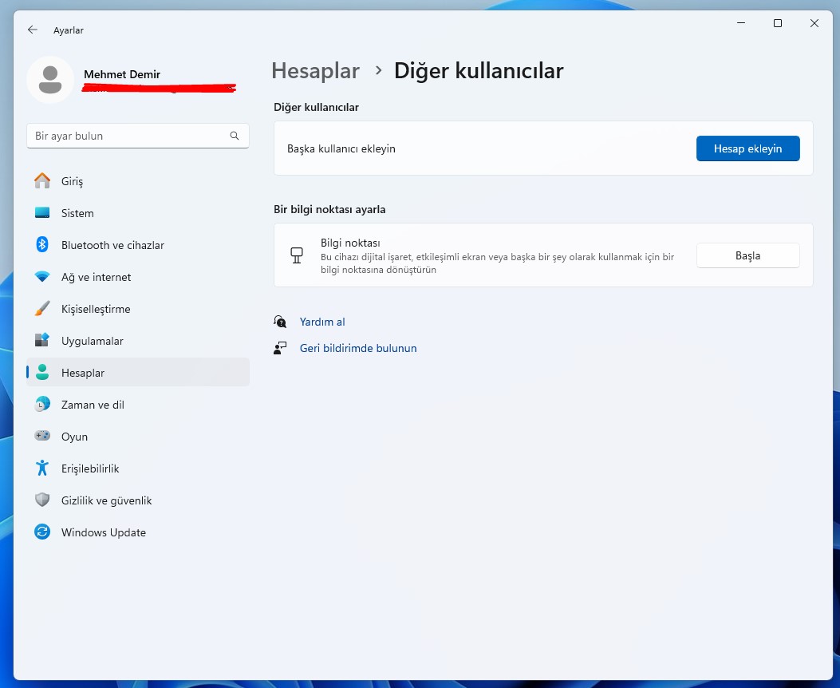Click the Zaman ve dil clock icon
Viewport: 840px width, 688px height.
[42, 405]
